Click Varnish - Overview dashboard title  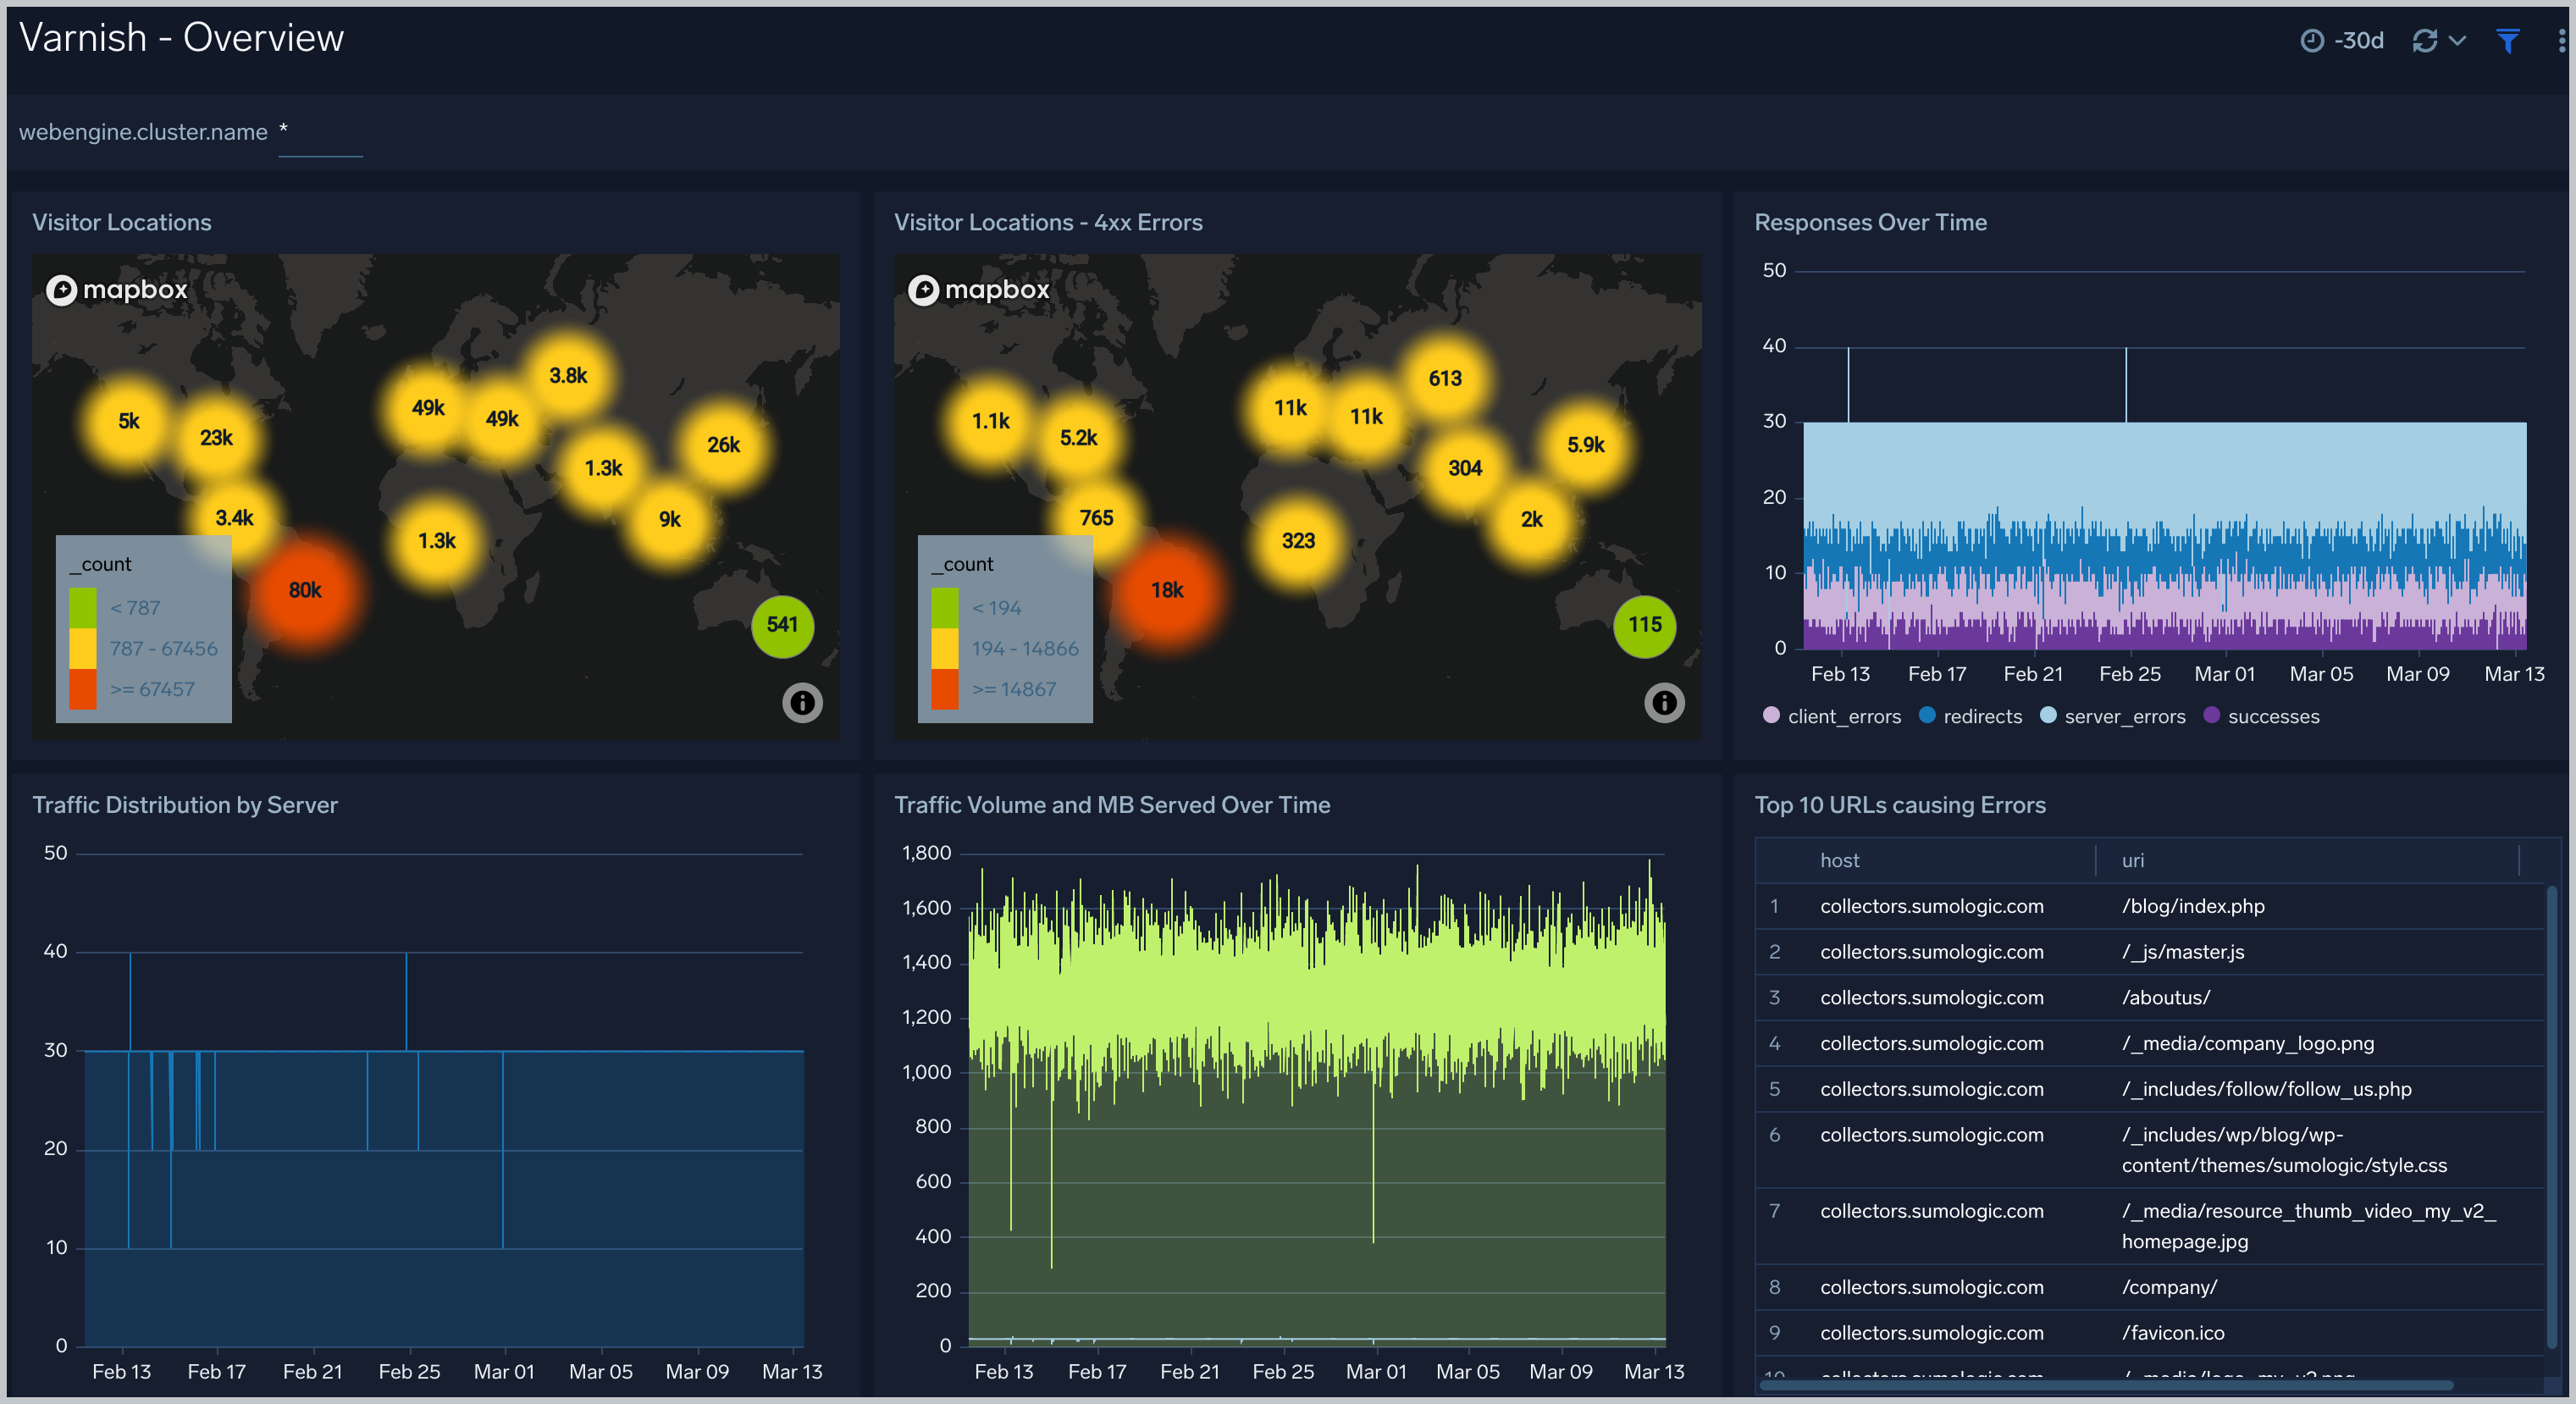[x=181, y=38]
